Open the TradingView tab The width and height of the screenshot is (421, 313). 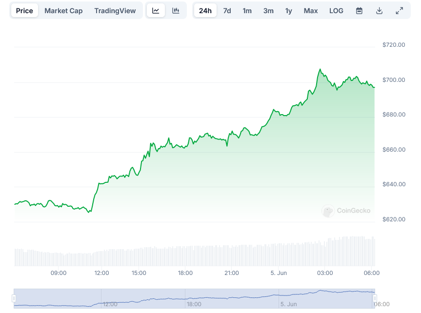tap(115, 11)
